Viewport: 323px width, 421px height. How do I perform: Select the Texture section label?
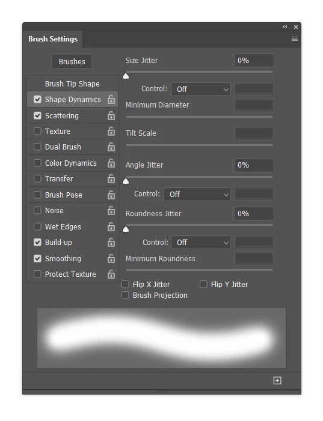58,132
